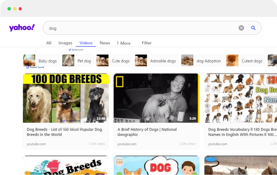Viewport: 277px width, 175px height.
Task: Pick the 'Cutest dogs' suggestion chip
Action: [246, 61]
